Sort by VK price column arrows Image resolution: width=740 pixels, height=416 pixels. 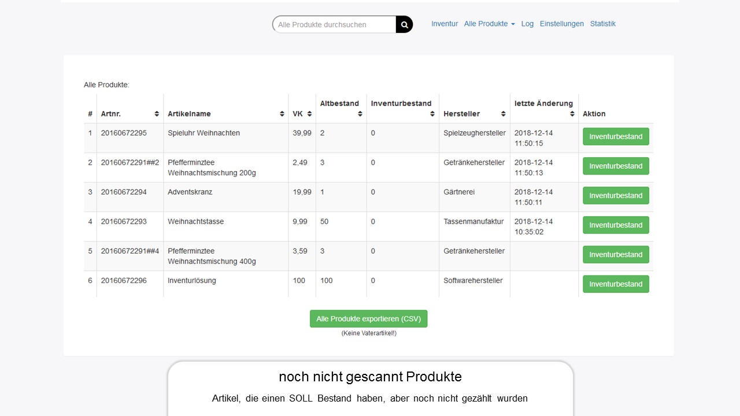309,114
